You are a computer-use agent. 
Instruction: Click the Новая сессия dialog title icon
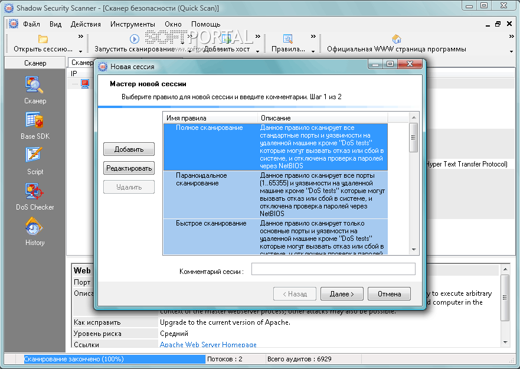click(103, 66)
